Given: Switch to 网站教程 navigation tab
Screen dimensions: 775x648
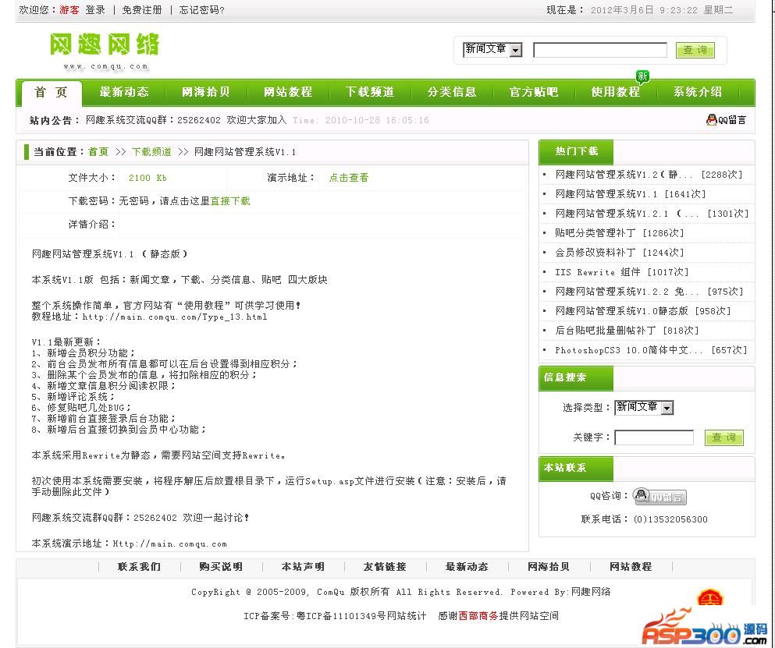Looking at the screenshot, I should 288,92.
